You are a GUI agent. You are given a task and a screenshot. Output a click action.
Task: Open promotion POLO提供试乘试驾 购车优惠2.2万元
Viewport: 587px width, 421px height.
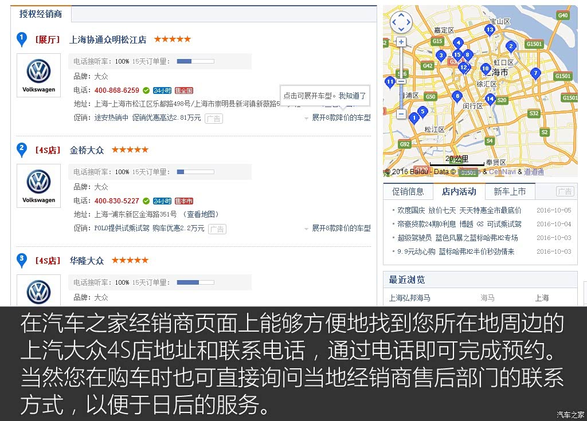tap(149, 229)
